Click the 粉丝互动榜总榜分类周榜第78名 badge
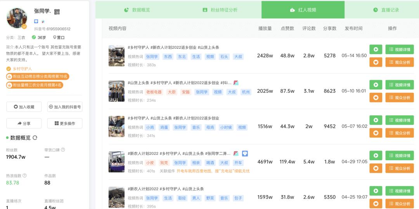This screenshot has height=209, width=419. point(38,77)
